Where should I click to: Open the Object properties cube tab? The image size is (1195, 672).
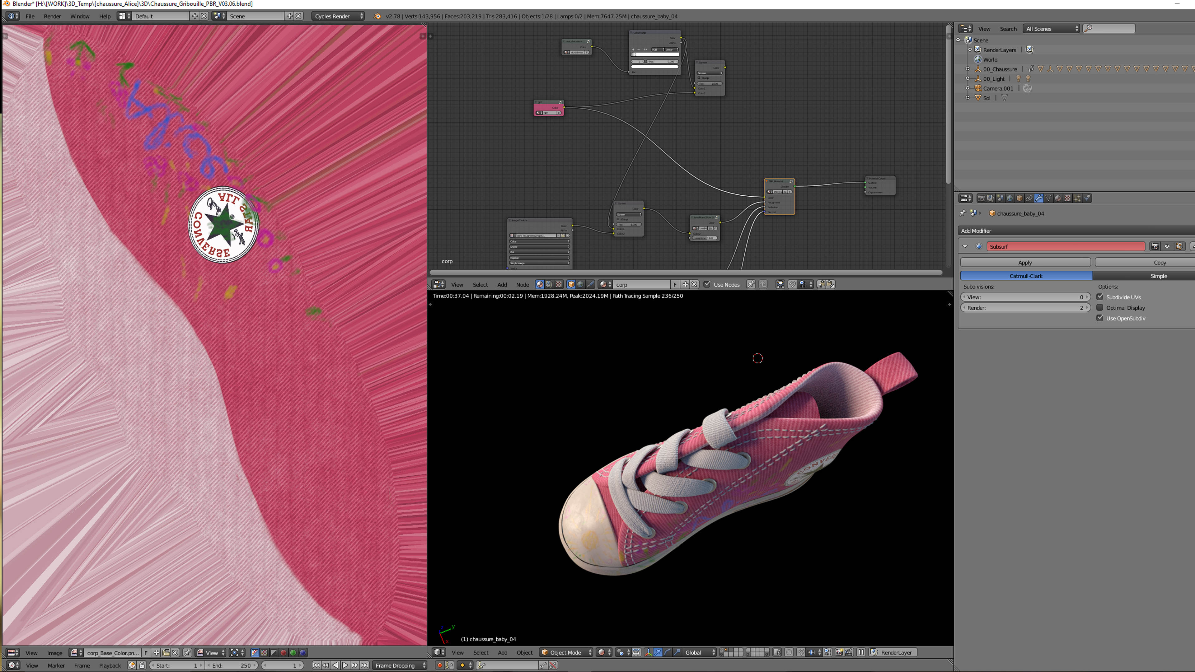point(1019,198)
